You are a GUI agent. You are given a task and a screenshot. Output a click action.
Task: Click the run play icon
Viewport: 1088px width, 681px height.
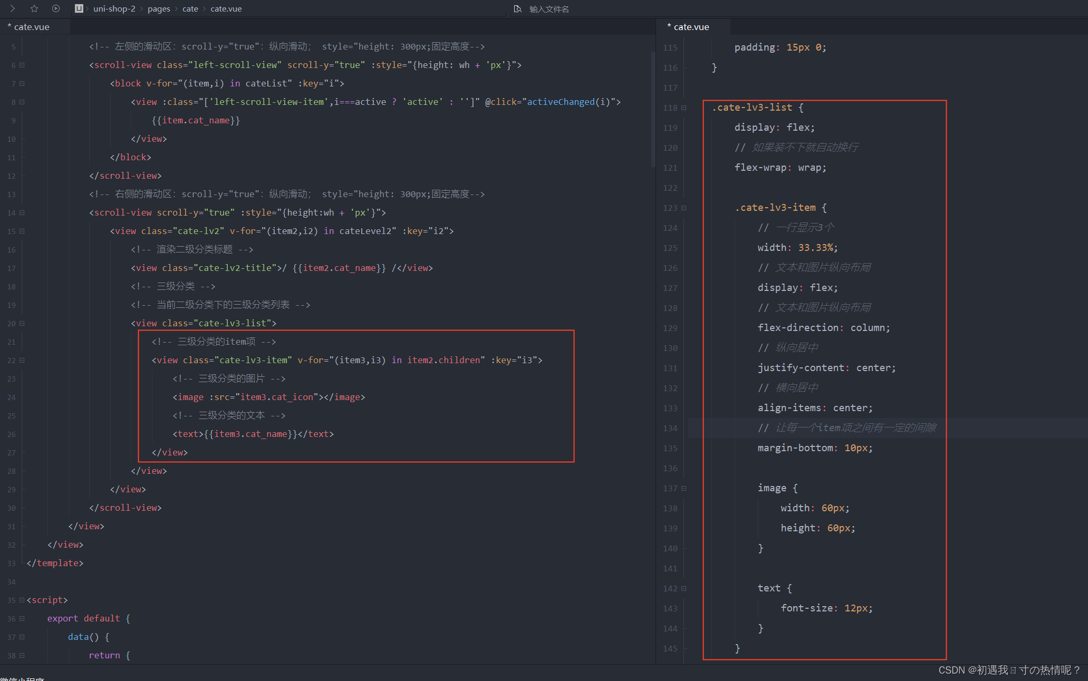[56, 8]
